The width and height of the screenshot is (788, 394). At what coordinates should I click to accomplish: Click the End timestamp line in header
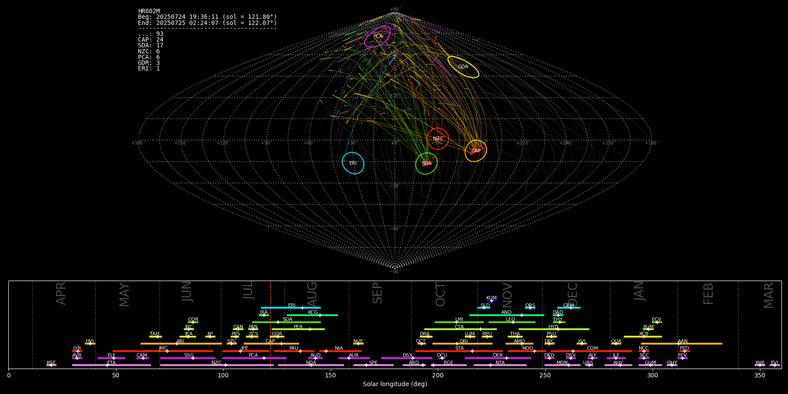pos(208,23)
